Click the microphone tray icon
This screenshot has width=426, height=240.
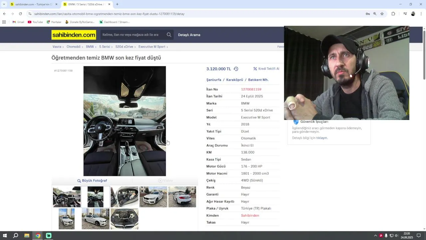(x=386, y=236)
